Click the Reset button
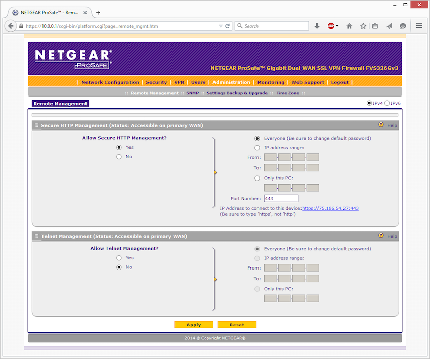This screenshot has height=359, width=430. coord(237,325)
